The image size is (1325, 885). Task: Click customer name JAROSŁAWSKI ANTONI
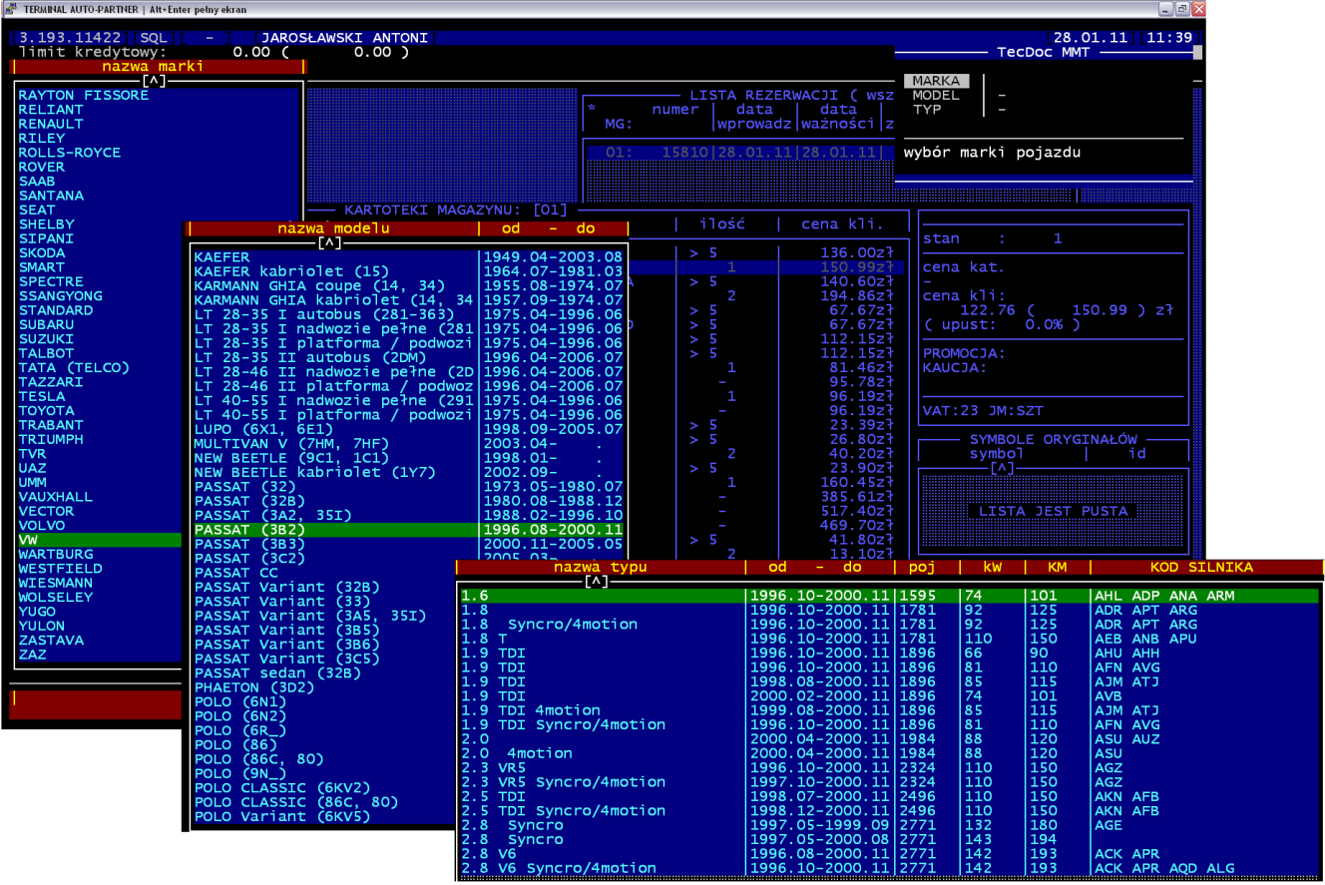(x=344, y=38)
